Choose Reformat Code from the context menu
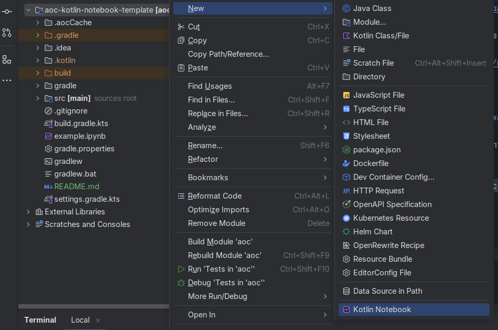 click(215, 196)
